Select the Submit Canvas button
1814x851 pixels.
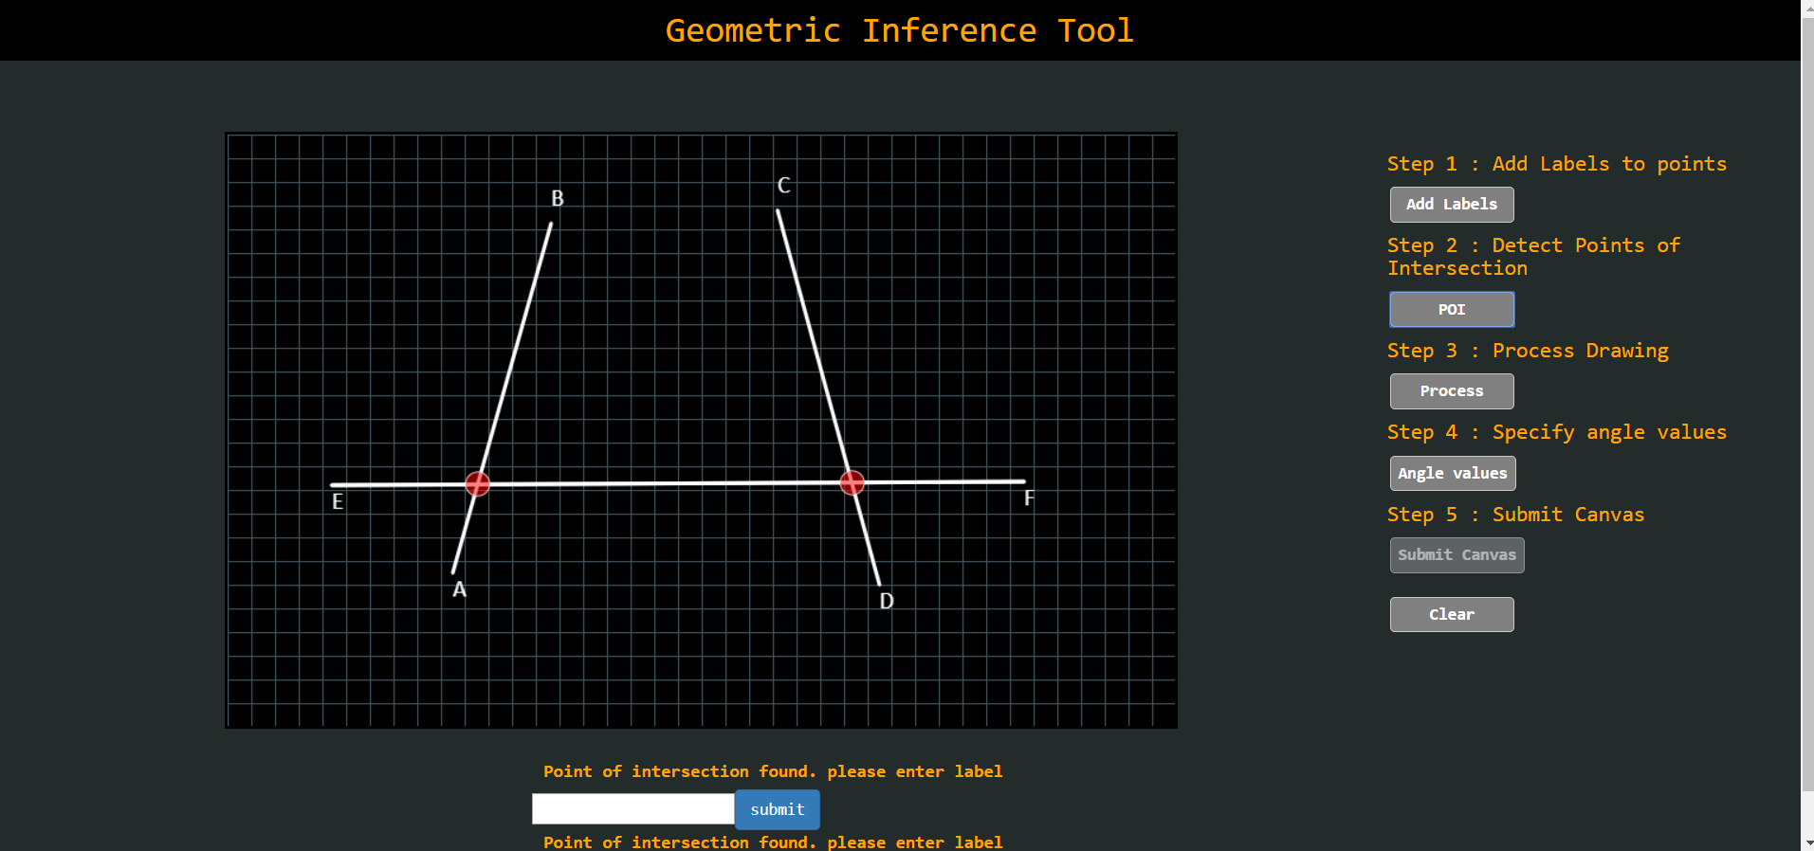pos(1457,555)
